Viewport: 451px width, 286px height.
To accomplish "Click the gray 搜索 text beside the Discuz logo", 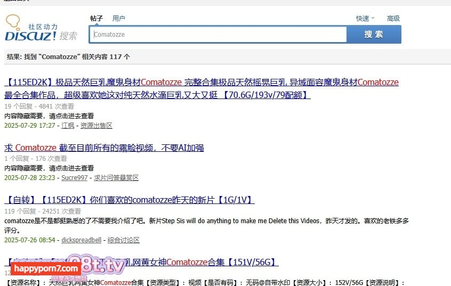I will click(68, 36).
